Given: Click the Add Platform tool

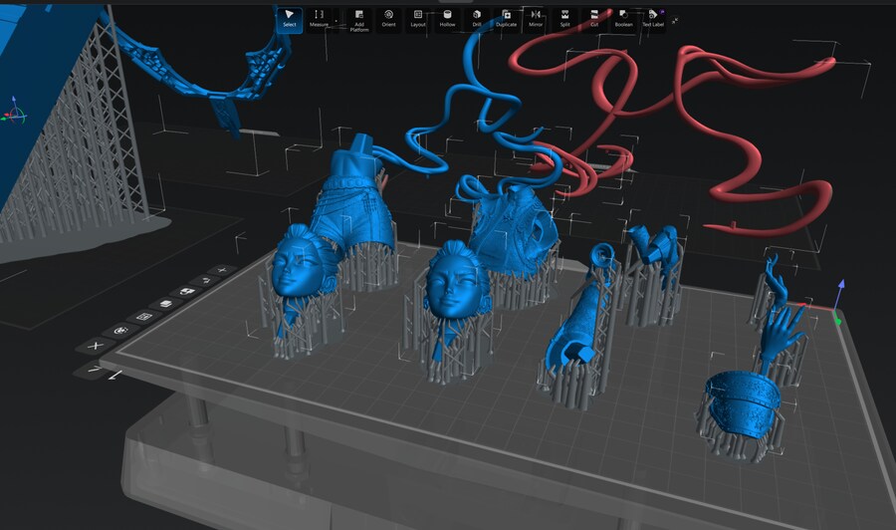Looking at the screenshot, I should click(x=359, y=20).
